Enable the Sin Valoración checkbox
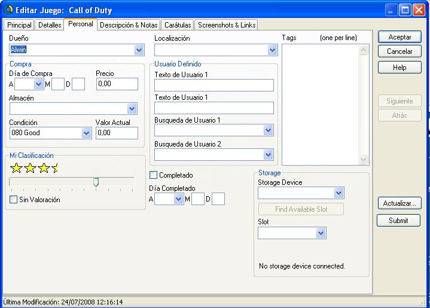This screenshot has height=308, width=430. point(13,199)
